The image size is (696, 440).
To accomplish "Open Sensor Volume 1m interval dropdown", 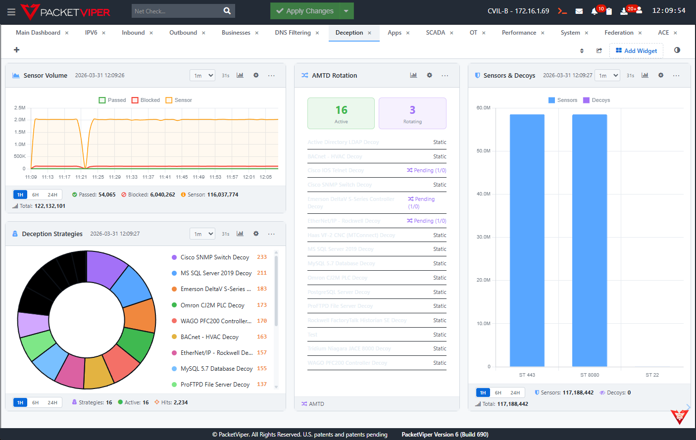I will click(202, 75).
